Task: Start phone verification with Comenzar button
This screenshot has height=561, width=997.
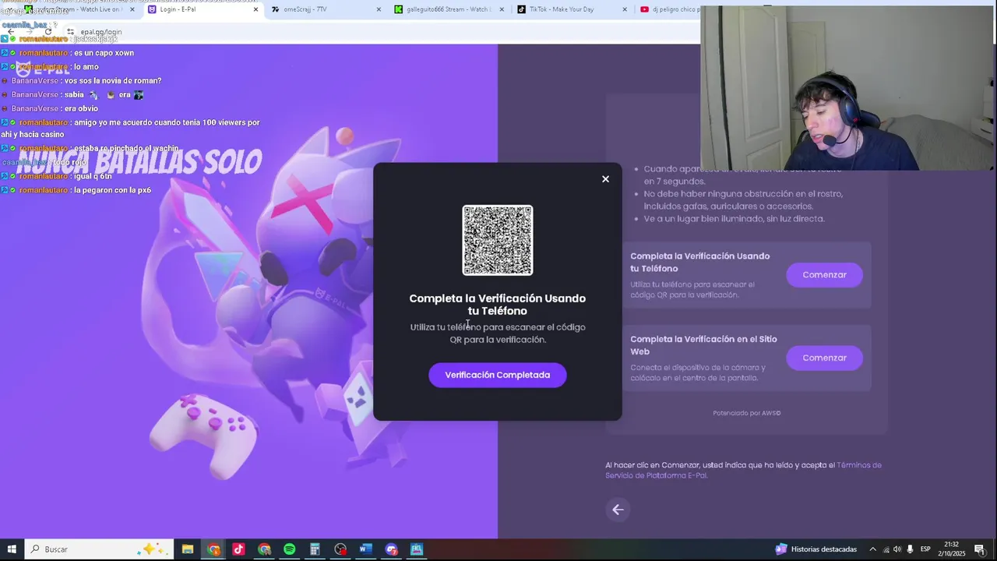Action: pyautogui.click(x=824, y=274)
